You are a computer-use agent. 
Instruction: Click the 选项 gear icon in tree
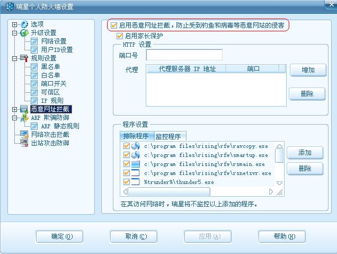coord(24,24)
